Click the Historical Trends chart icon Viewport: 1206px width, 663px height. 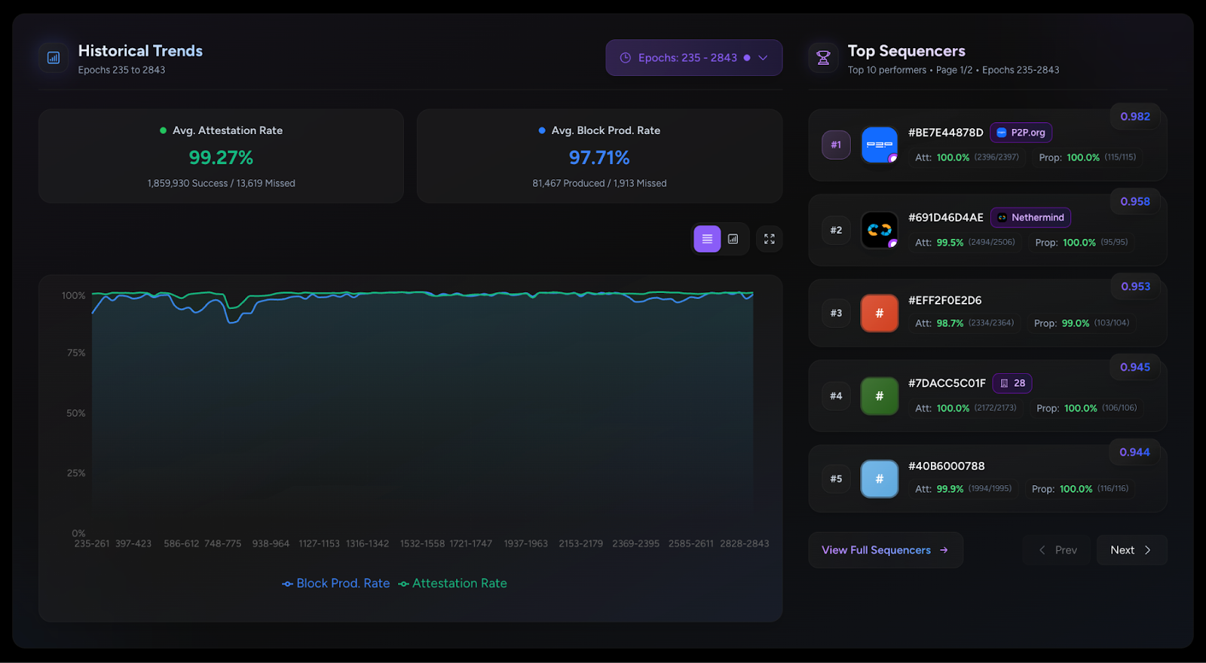click(54, 58)
